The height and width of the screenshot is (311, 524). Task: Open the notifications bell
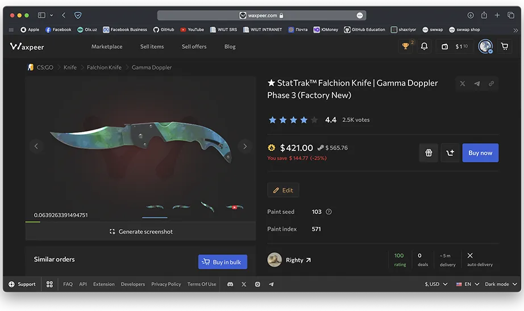tap(424, 47)
